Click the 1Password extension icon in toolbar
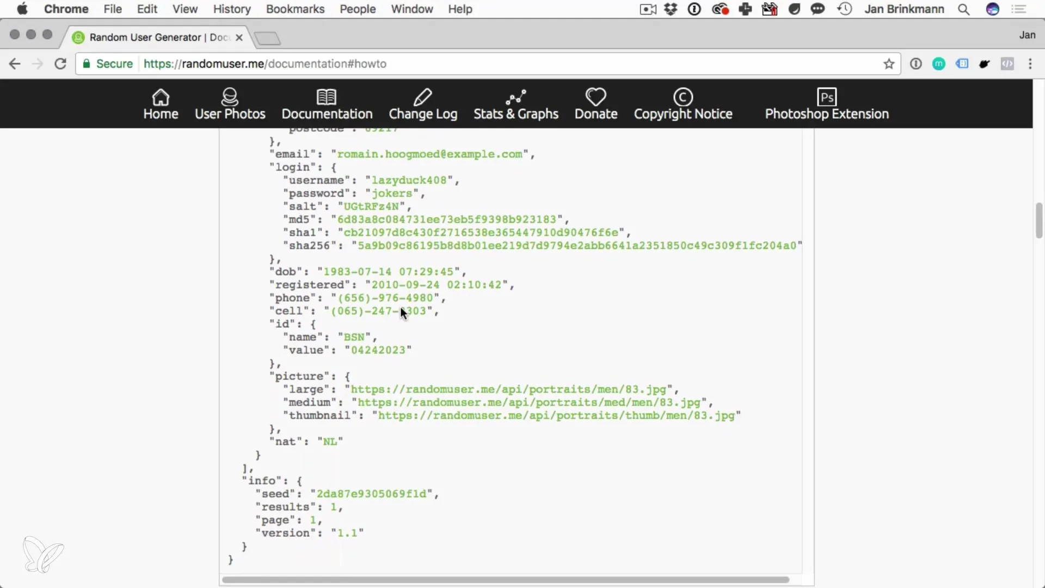 coord(916,64)
